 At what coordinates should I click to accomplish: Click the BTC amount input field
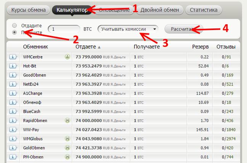[64, 29]
